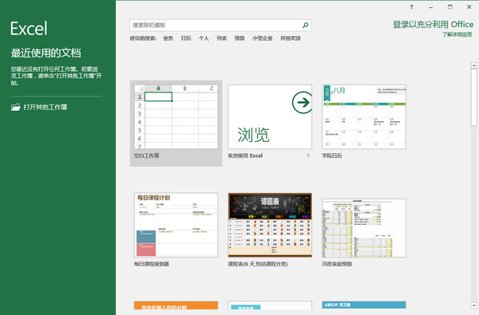Select the 个人 suggested search
This screenshot has height=315, width=479.
204,38
